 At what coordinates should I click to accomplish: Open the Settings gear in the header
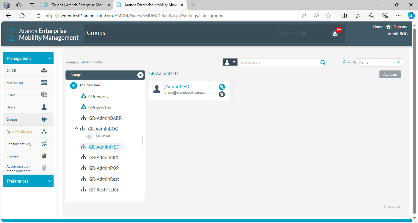point(304,33)
